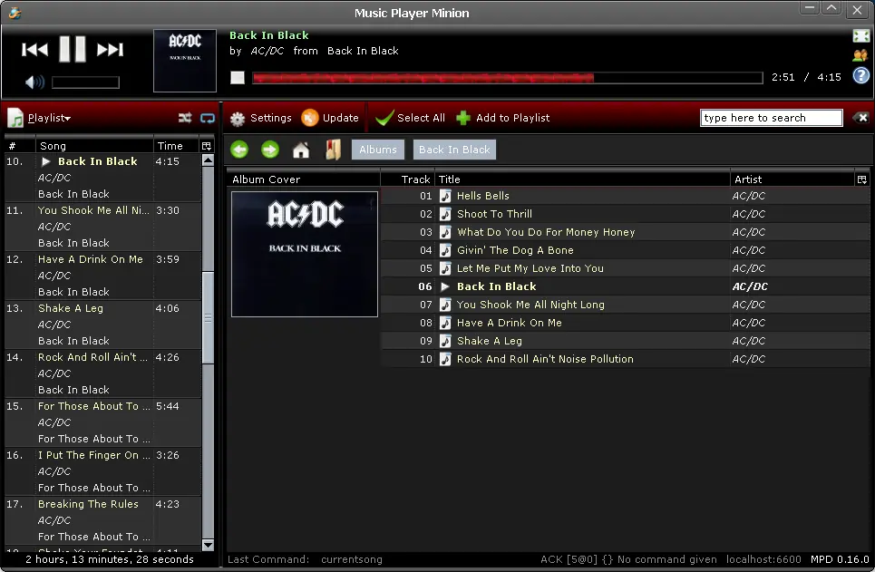
Task: Go forward with green right arrow
Action: 270,150
